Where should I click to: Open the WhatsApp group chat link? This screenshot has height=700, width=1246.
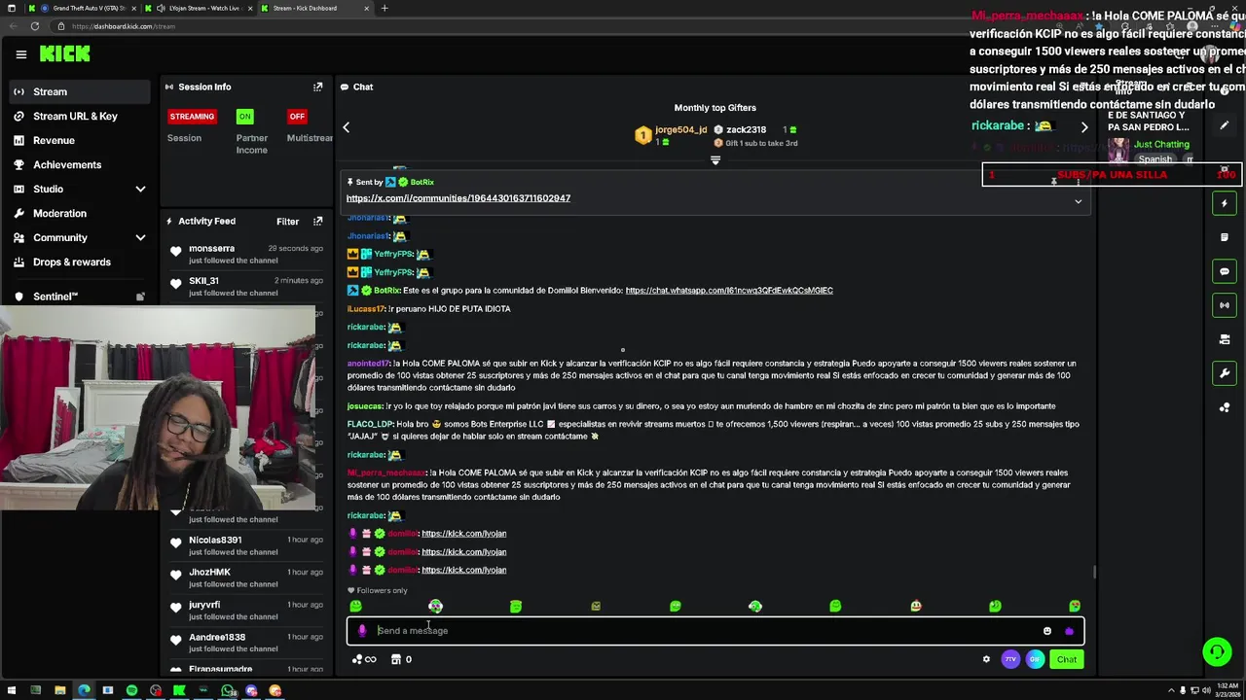pos(729,290)
